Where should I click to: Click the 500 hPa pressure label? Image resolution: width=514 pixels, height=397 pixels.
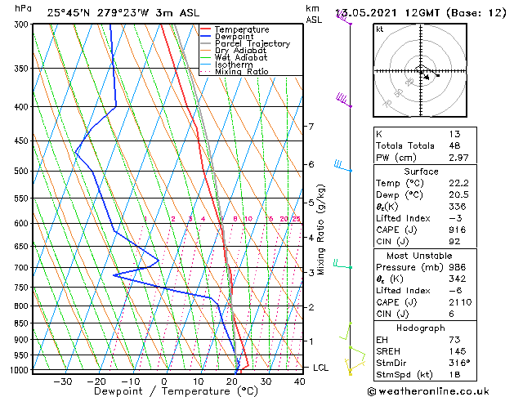point(21,171)
